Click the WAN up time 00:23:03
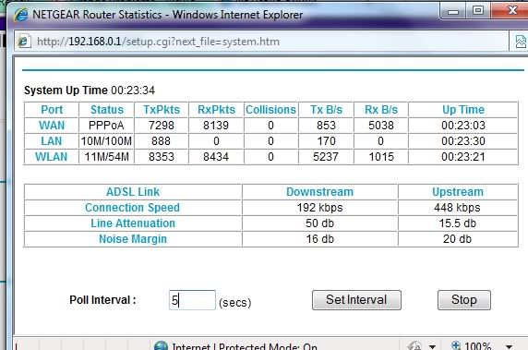The image size is (528, 350). point(463,126)
